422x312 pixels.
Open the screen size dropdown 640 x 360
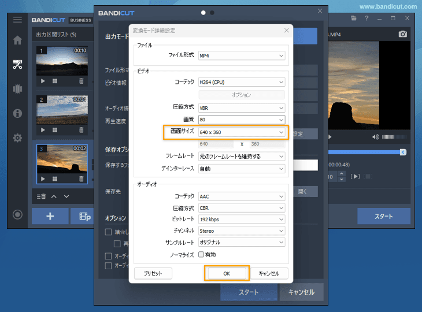pyautogui.click(x=242, y=132)
